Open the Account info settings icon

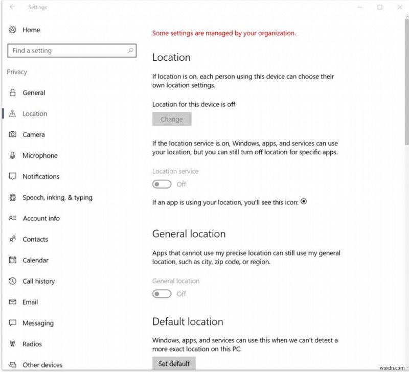click(x=12, y=218)
